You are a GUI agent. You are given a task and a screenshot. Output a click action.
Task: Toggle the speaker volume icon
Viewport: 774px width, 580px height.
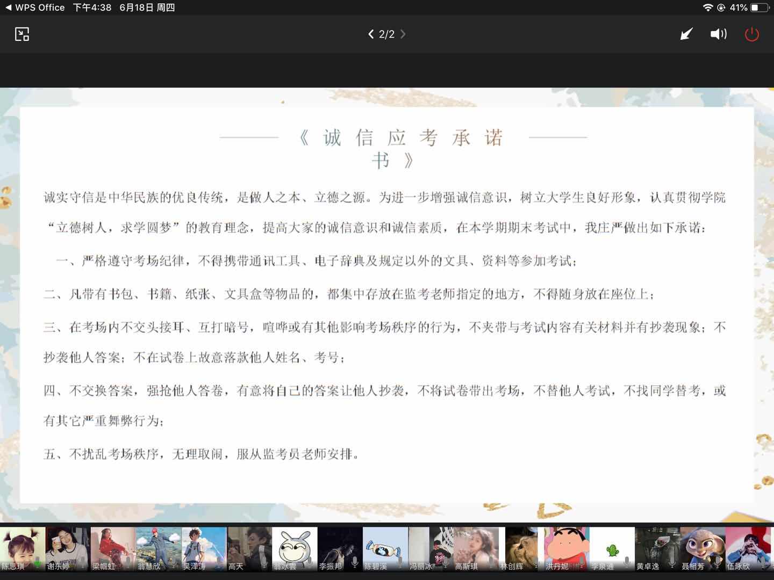pos(718,34)
